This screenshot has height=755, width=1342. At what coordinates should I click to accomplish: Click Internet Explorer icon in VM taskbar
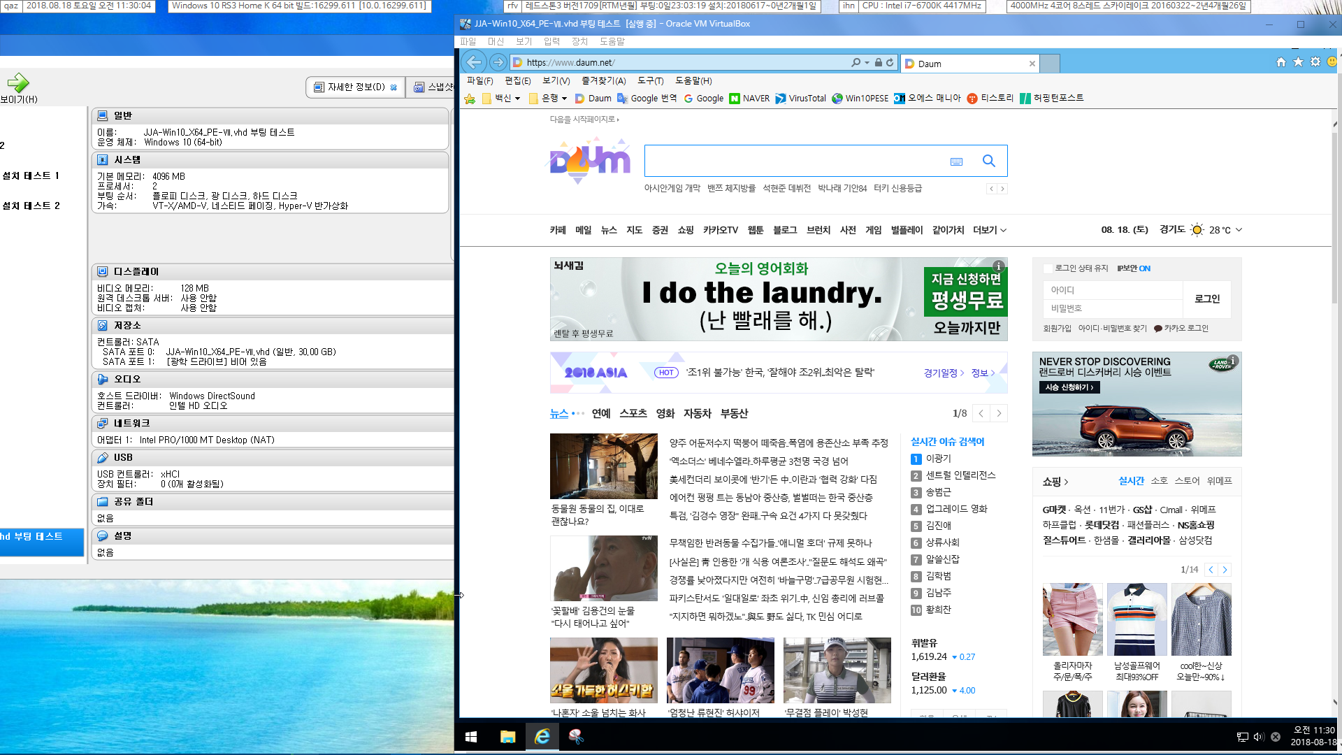(542, 737)
